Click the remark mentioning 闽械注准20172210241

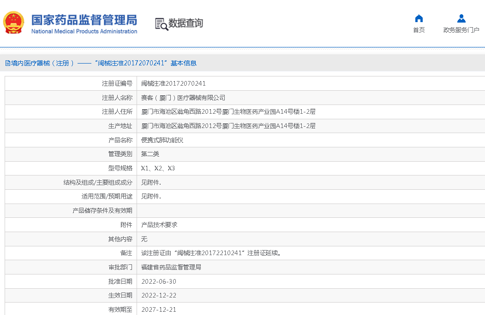(210, 253)
